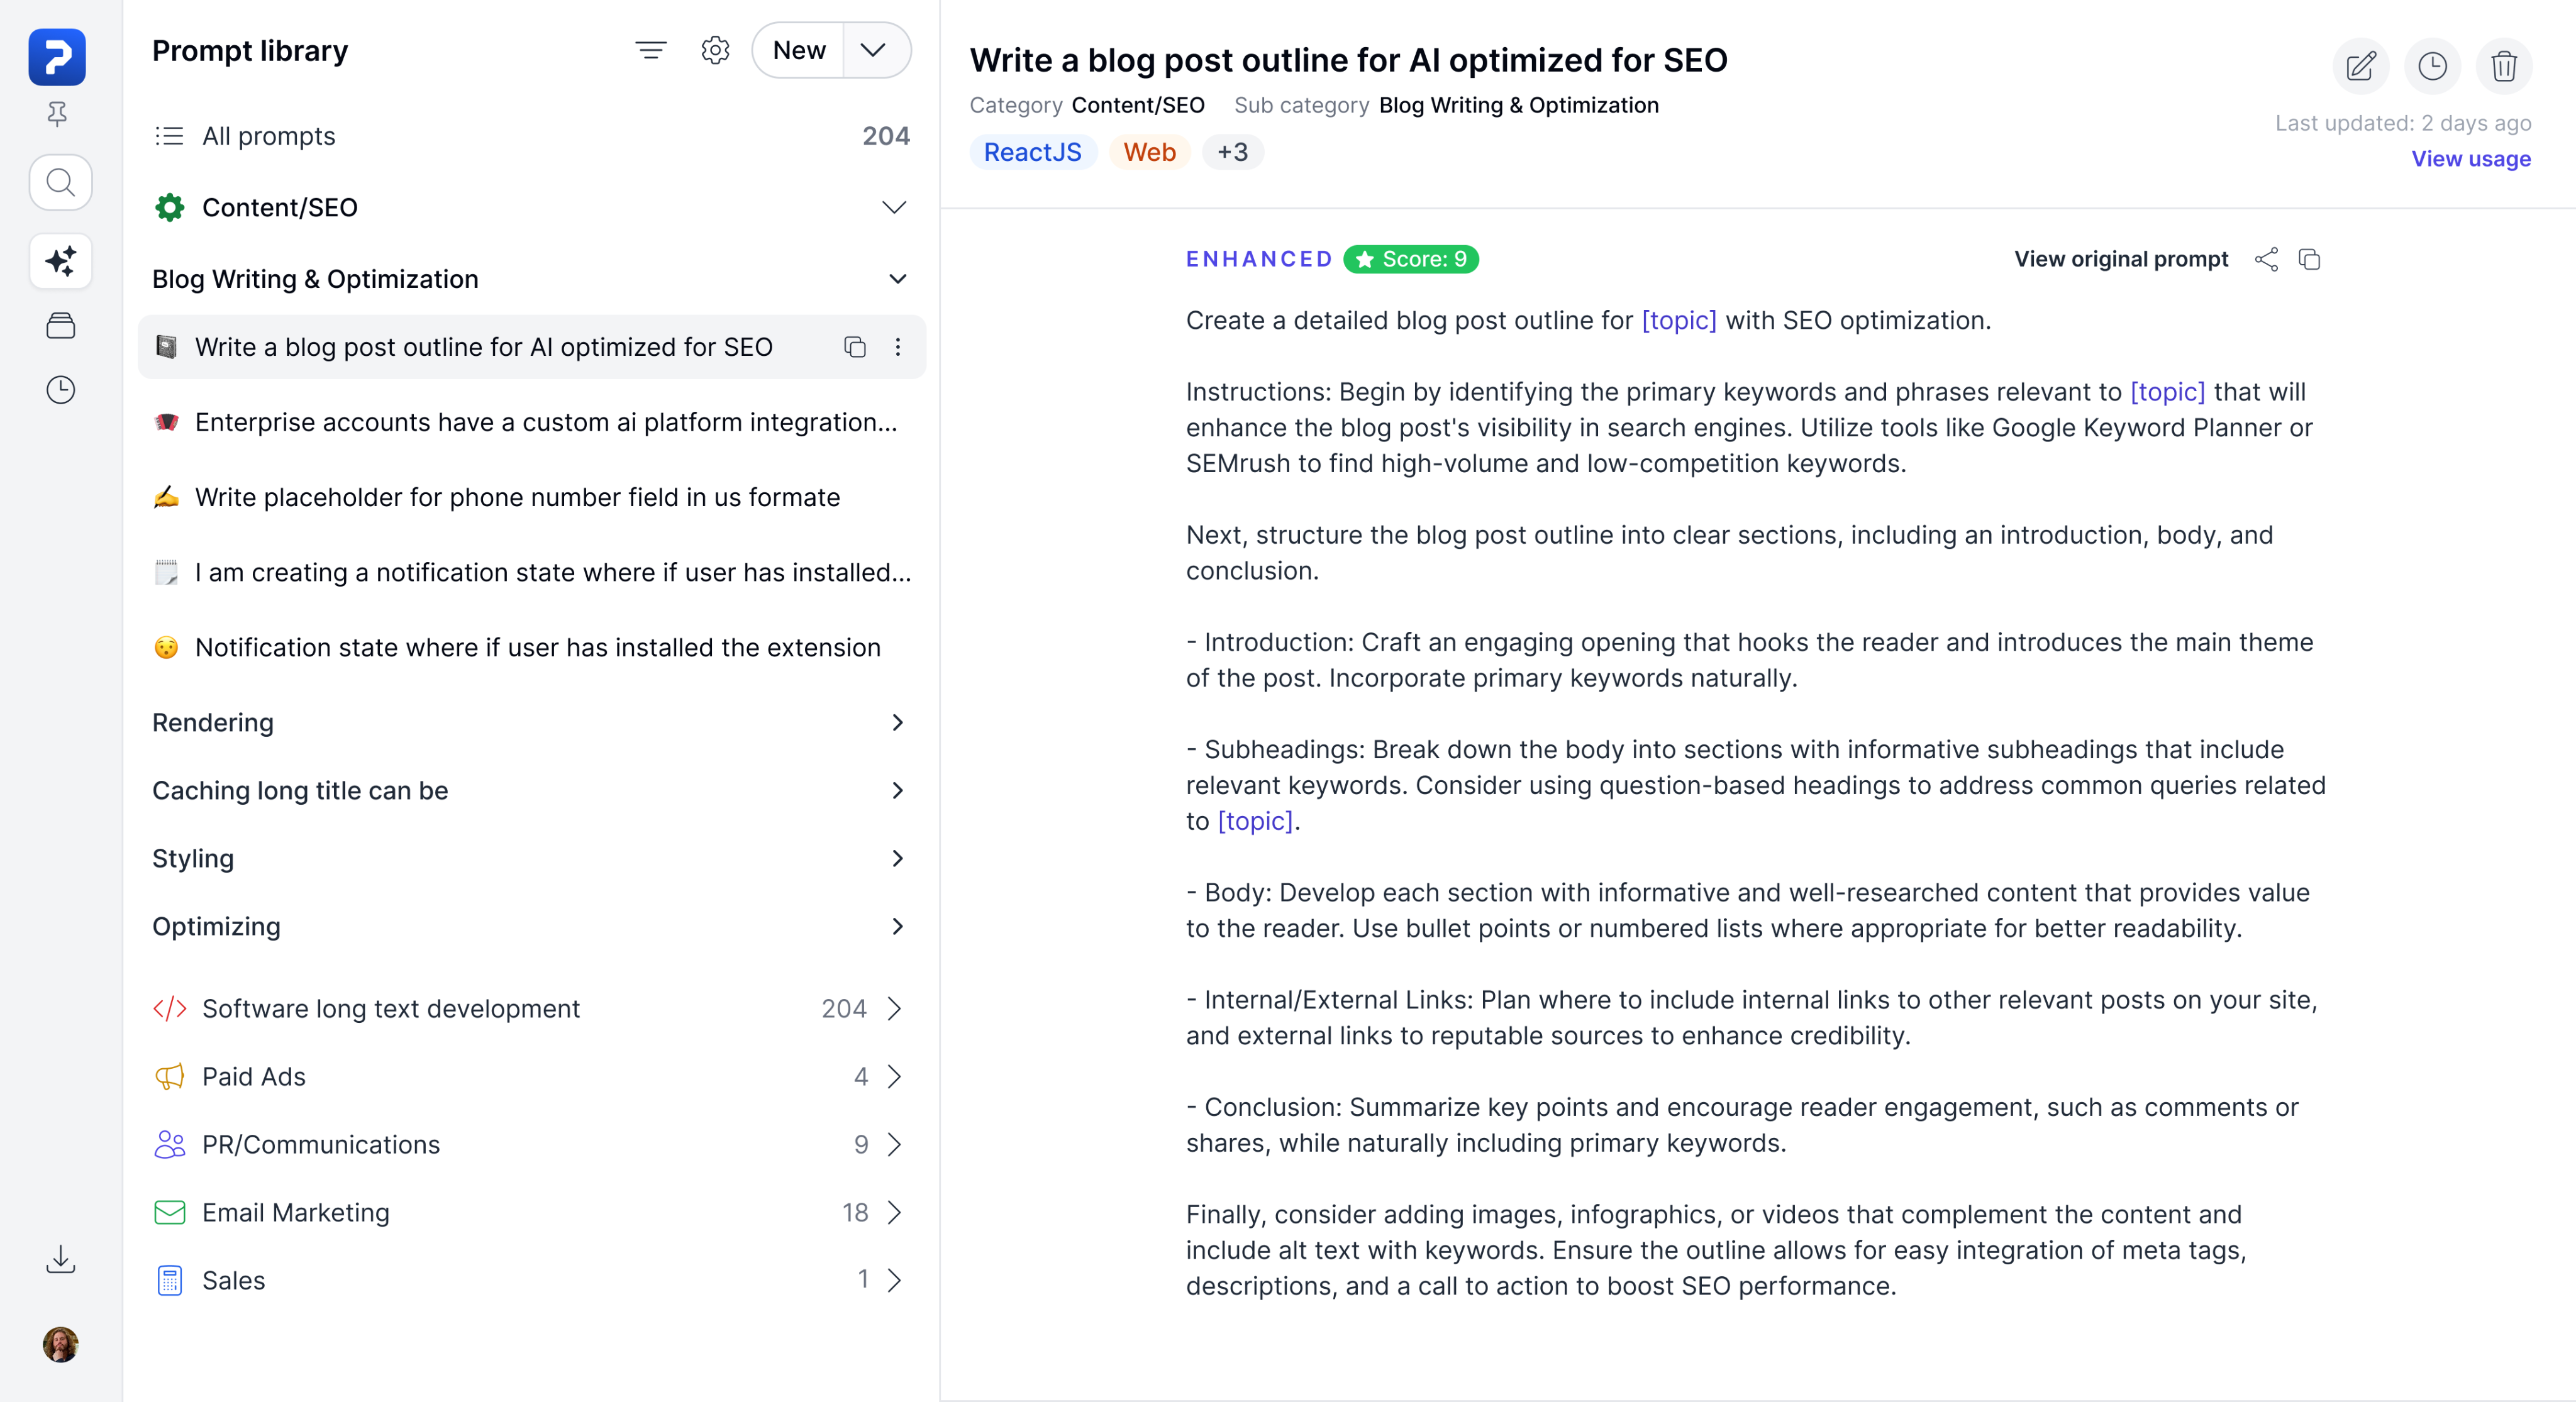Expand the Paid Ads category
The width and height of the screenshot is (2576, 1402).
tap(894, 1076)
